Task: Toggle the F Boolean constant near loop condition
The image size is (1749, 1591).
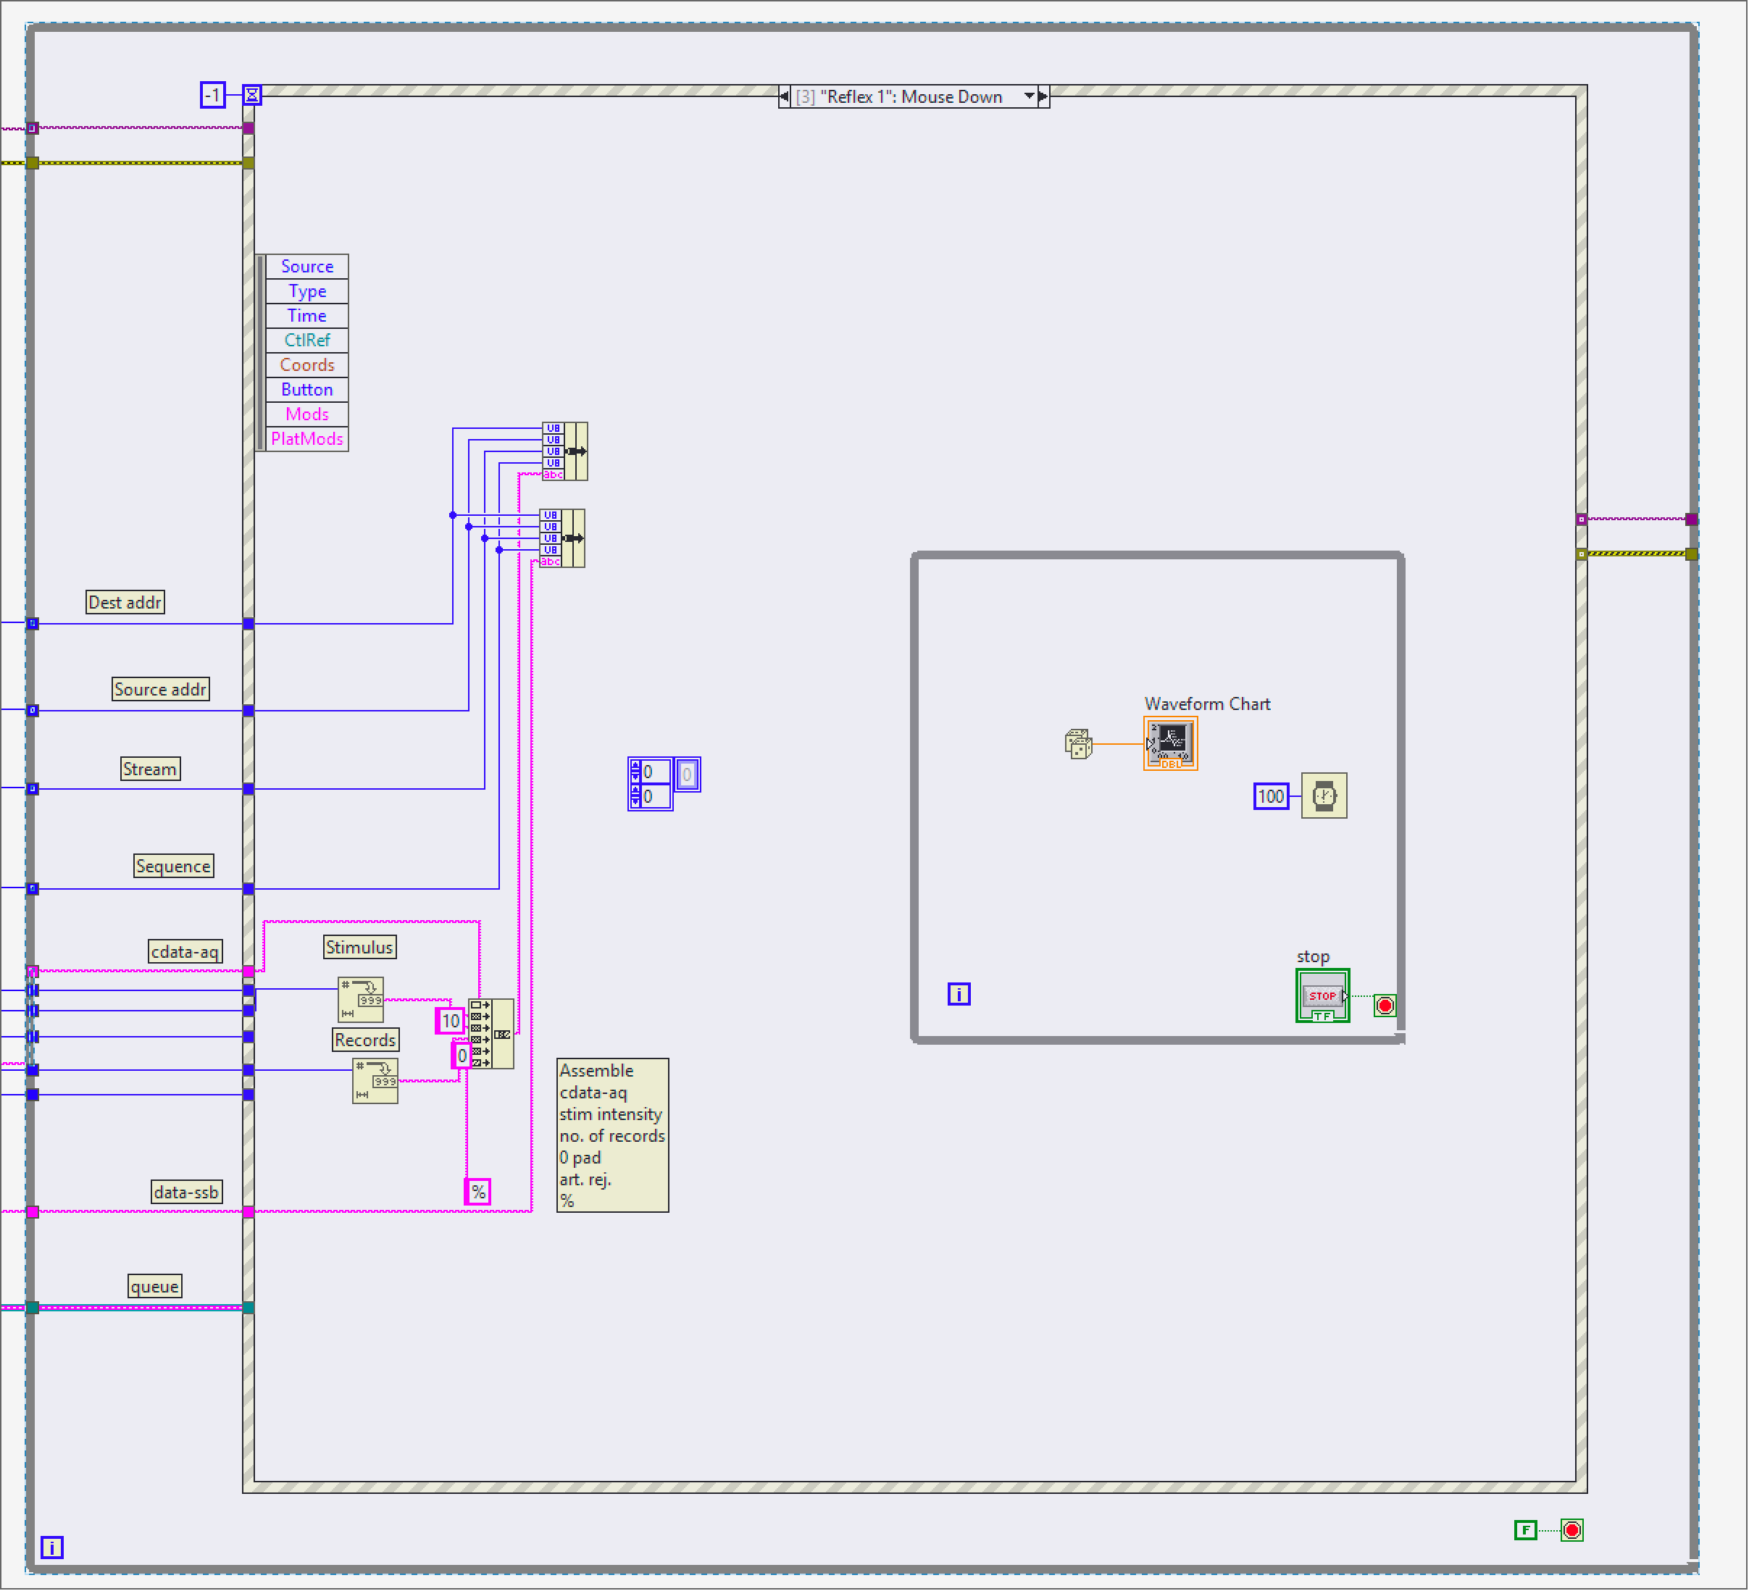Action: click(1525, 1530)
